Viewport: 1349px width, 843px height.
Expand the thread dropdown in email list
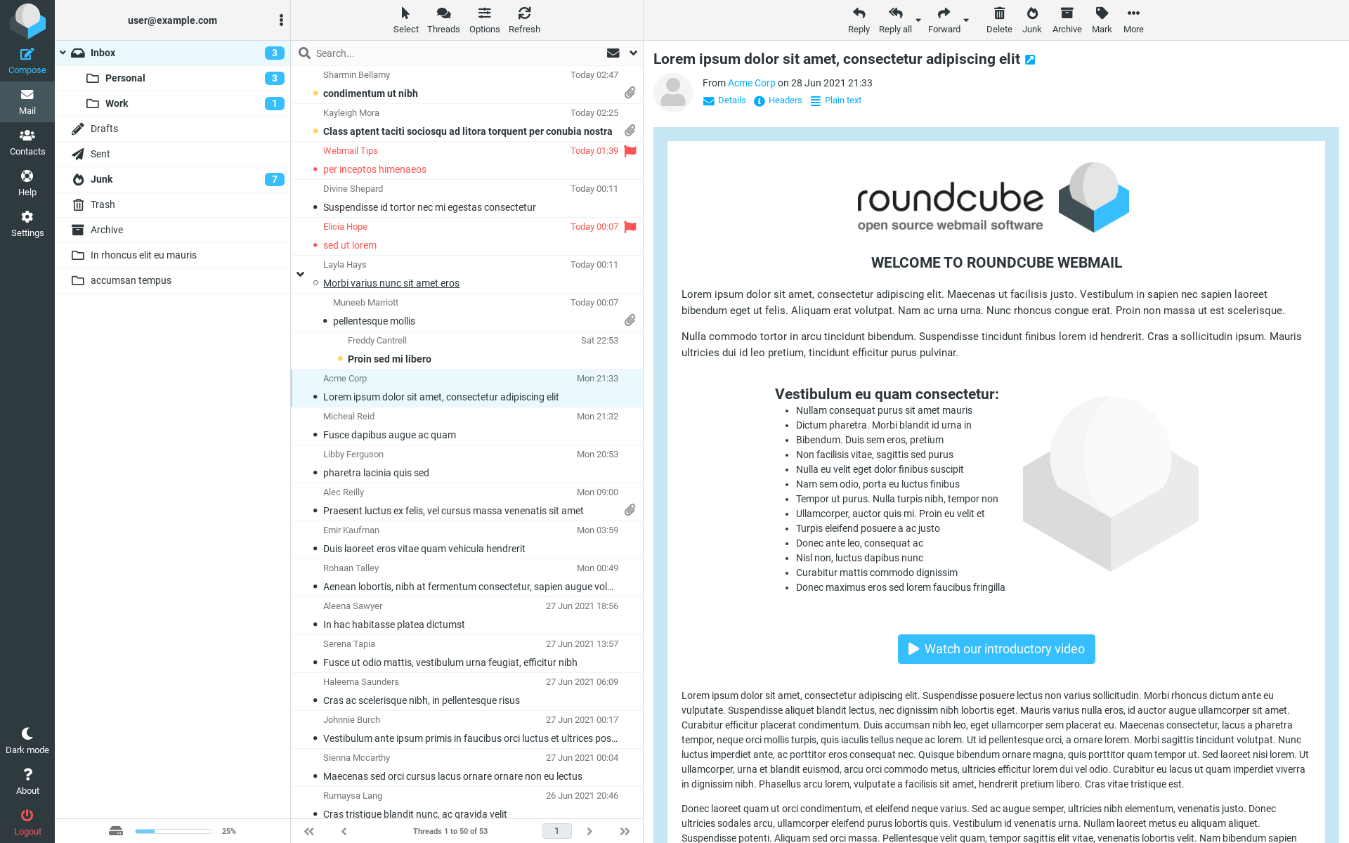click(x=300, y=275)
